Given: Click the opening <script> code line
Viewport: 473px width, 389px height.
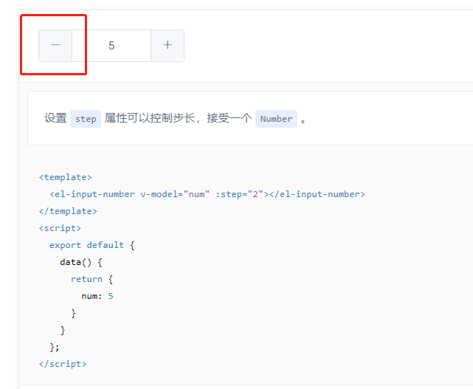Looking at the screenshot, I should tap(60, 228).
